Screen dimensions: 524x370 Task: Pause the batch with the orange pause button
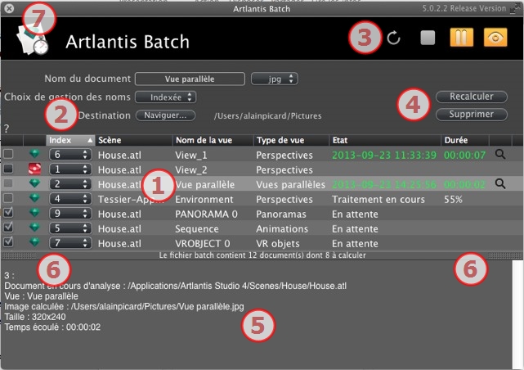point(462,37)
